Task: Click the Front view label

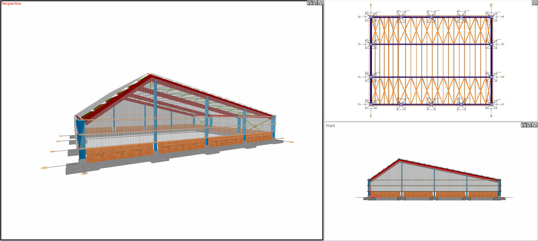Action: (330, 126)
